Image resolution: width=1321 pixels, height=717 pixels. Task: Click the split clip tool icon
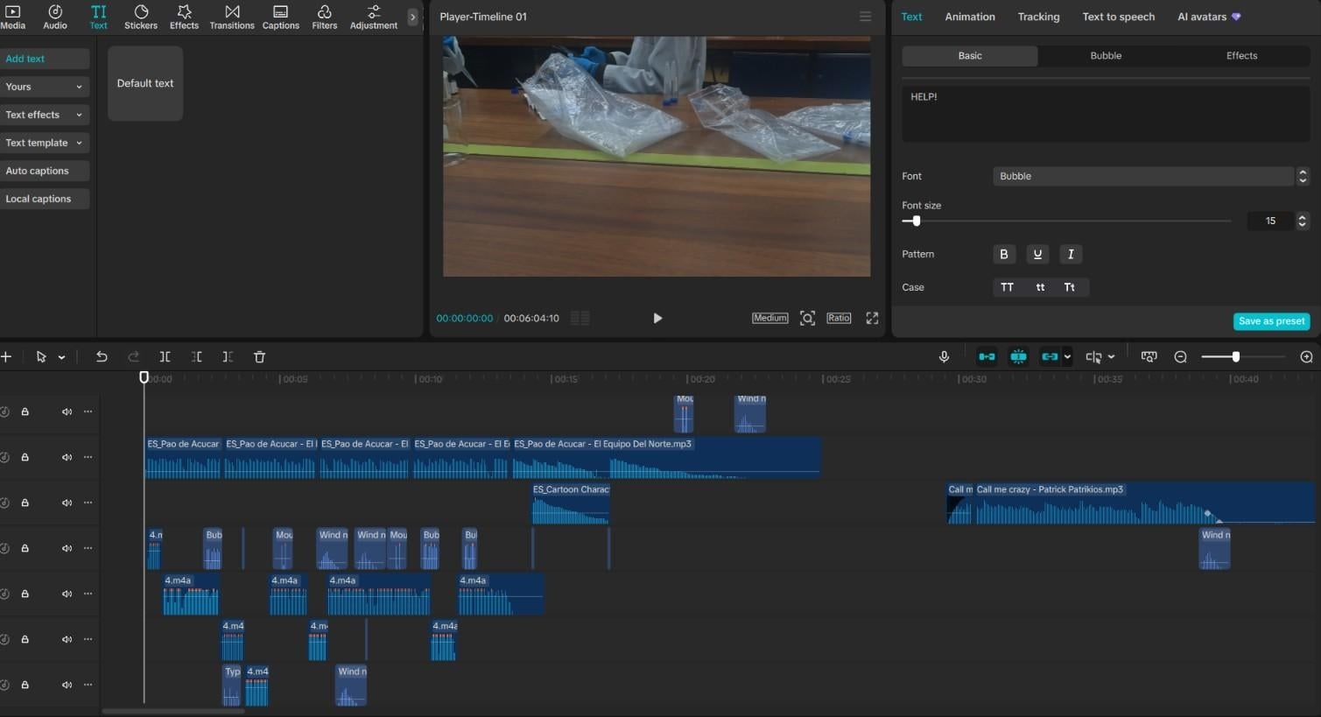point(165,357)
